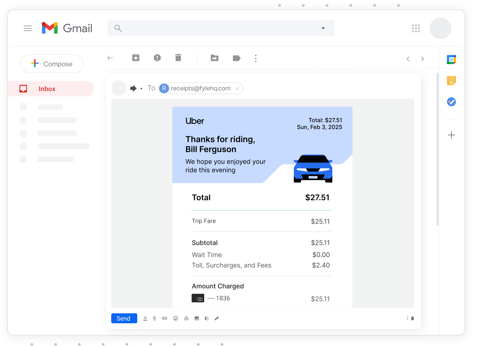Expand the search options dropdown

coord(323,28)
